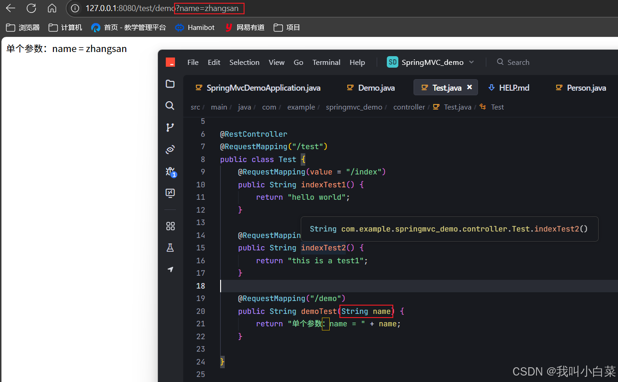Click the indexTest1 method name
The image size is (618, 382).
(x=324, y=185)
